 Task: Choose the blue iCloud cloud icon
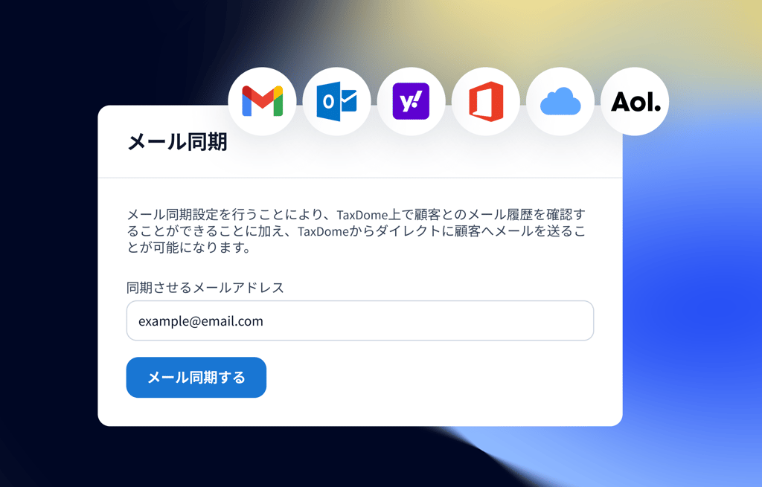point(560,101)
